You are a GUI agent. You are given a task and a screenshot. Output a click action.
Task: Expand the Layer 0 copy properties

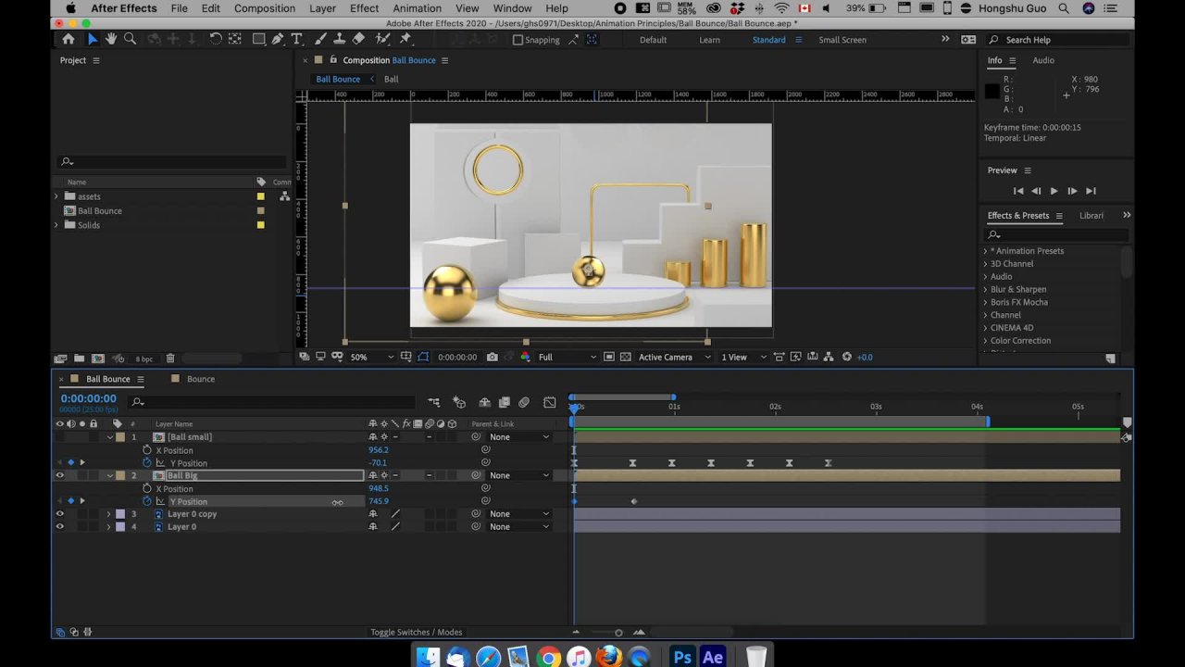[x=108, y=514]
